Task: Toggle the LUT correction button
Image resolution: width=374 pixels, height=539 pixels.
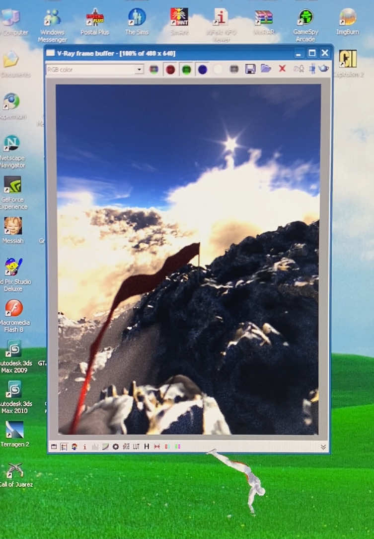Action: click(137, 447)
